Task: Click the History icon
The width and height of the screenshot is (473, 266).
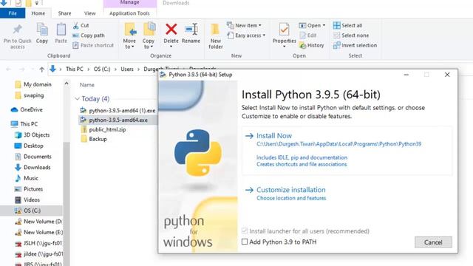Action: tap(302, 45)
